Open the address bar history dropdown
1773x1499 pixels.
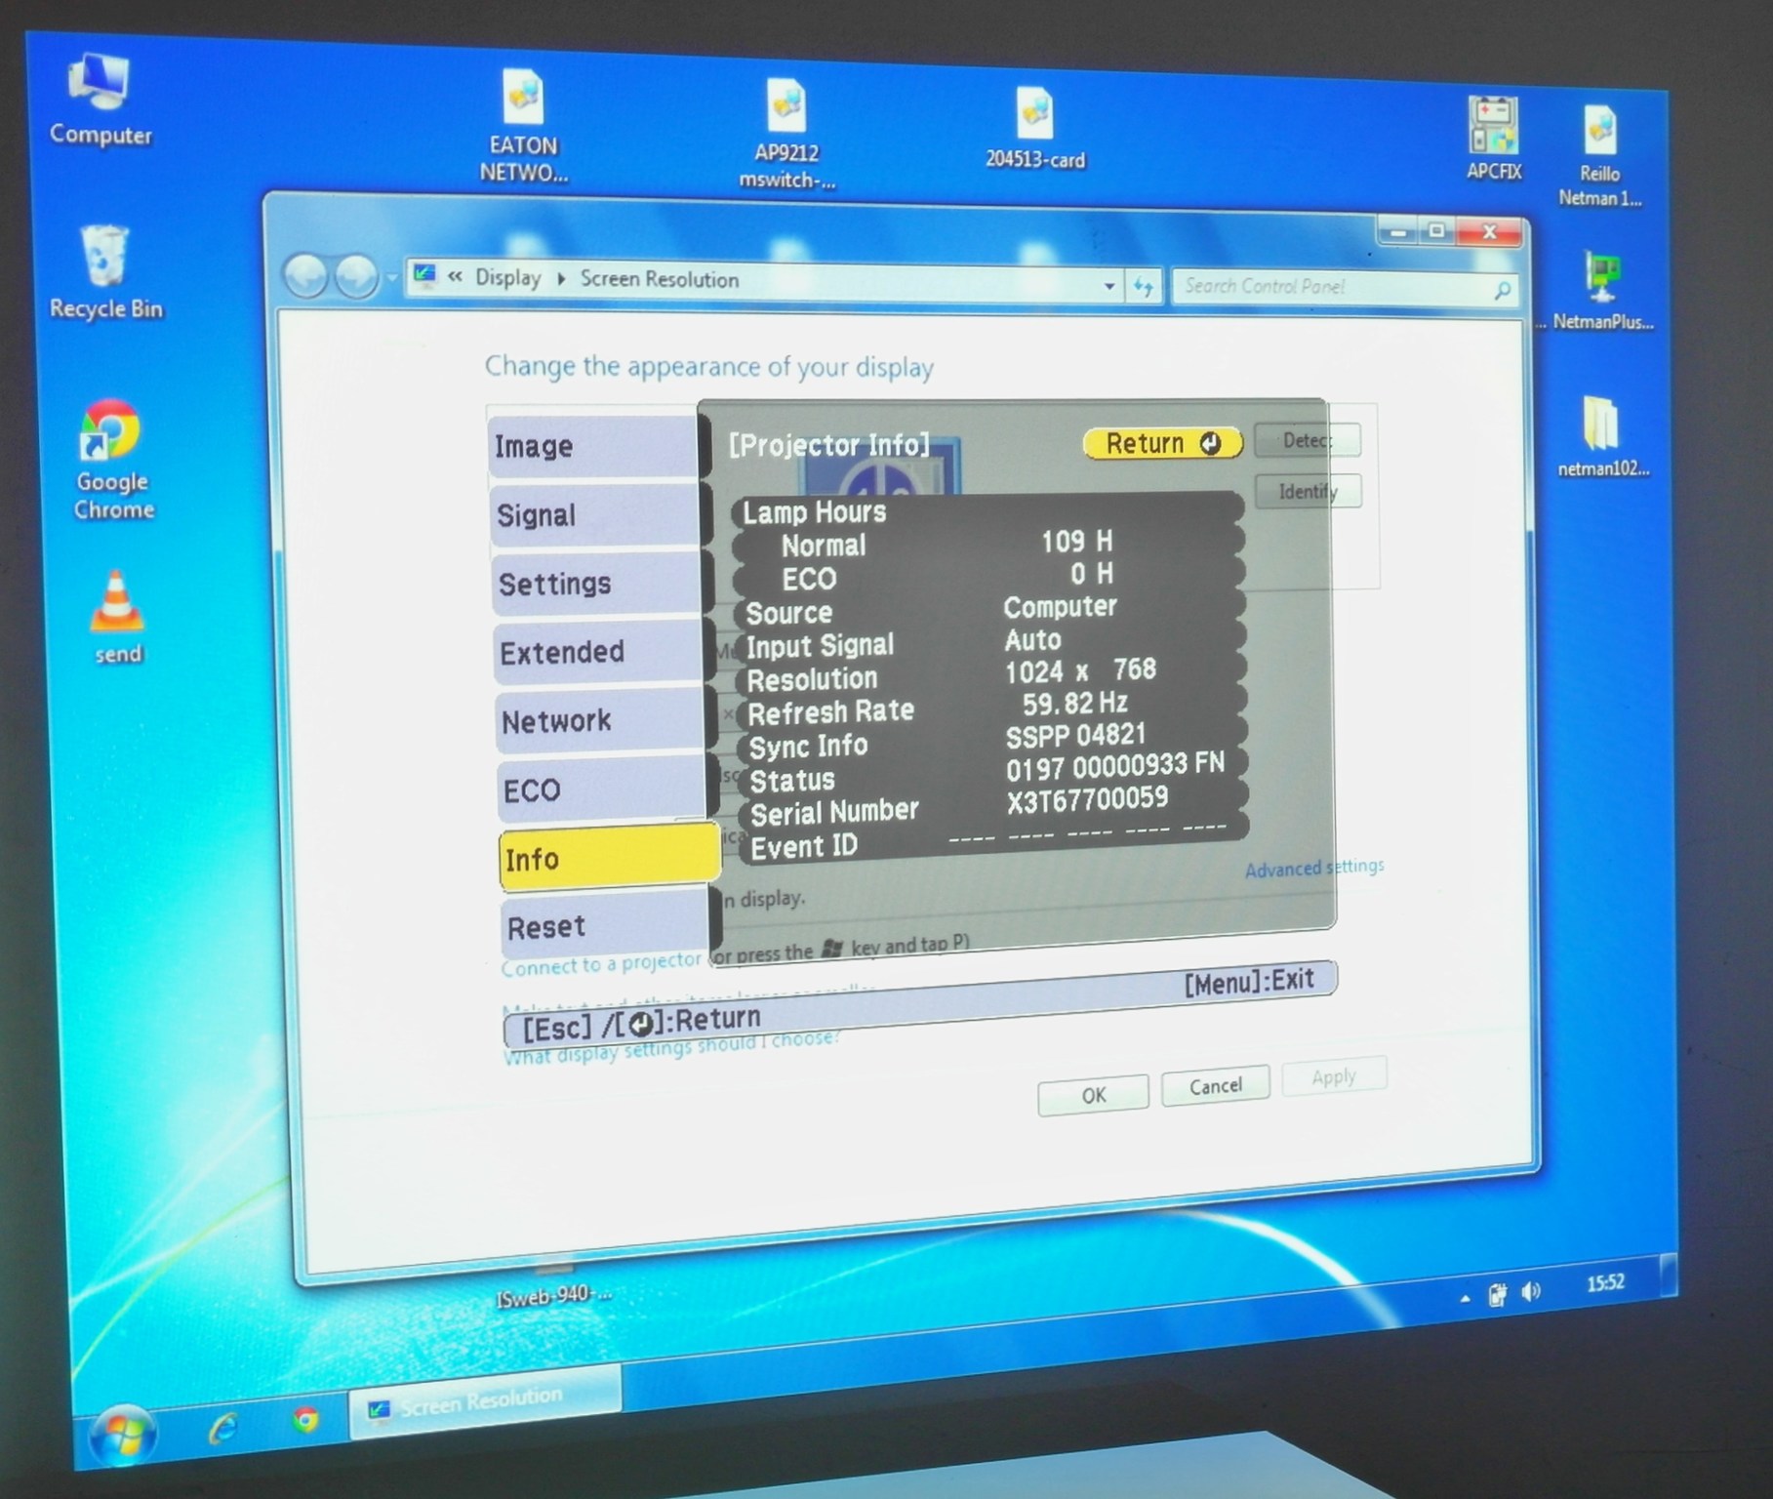click(x=1109, y=286)
